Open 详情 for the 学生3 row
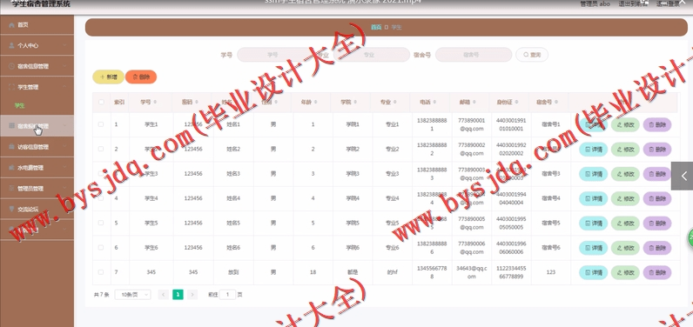Screen dimensions: 693x327 [594, 174]
